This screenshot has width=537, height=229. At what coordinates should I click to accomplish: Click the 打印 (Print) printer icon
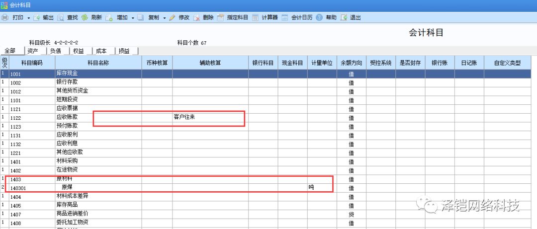[5, 17]
